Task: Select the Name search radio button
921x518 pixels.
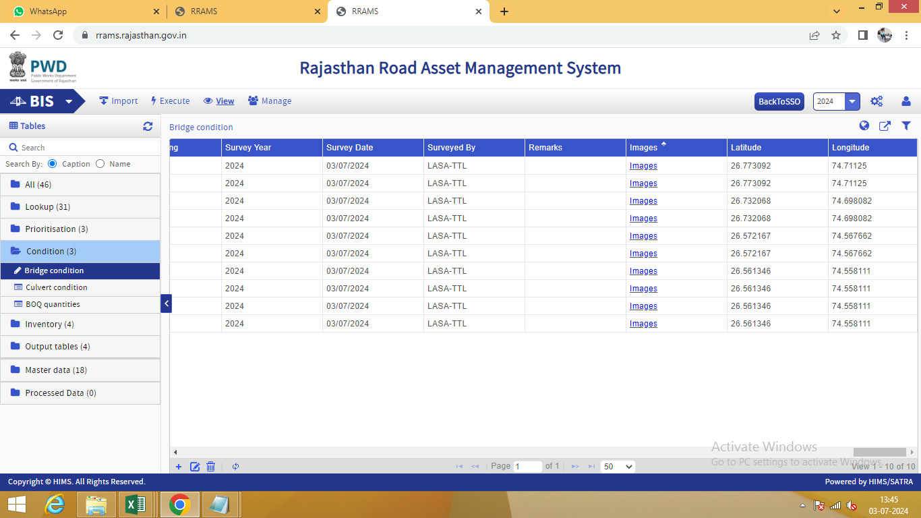Action: click(x=100, y=164)
